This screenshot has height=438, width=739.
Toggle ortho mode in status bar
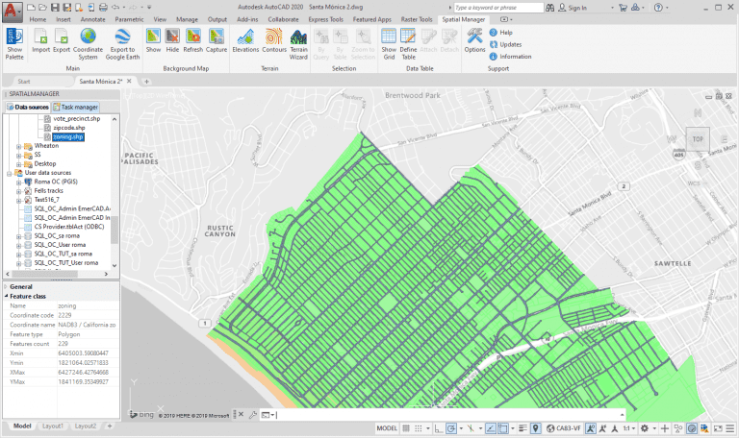[439, 428]
